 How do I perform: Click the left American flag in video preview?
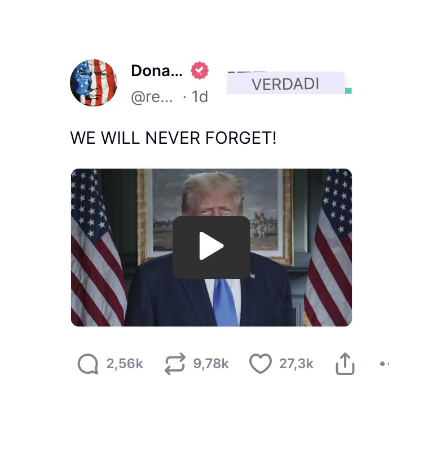(x=98, y=248)
